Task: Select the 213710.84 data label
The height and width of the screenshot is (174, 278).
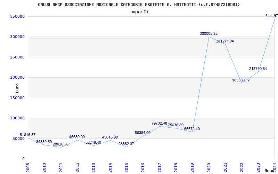Action: (258, 69)
